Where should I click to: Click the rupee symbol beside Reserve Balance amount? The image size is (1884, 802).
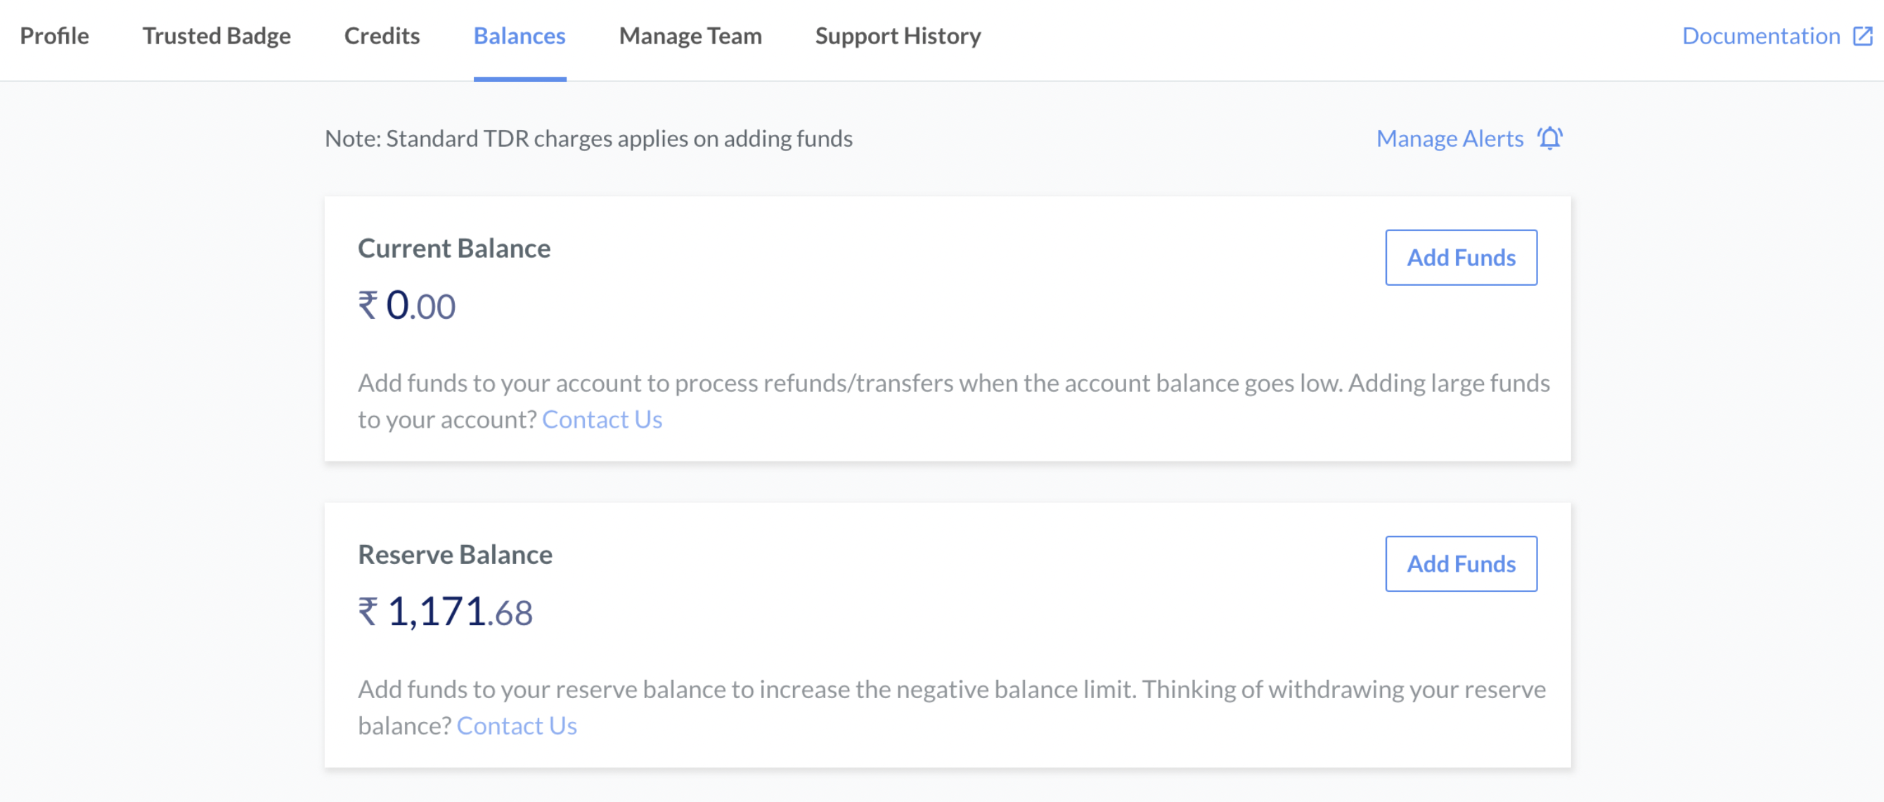click(368, 612)
